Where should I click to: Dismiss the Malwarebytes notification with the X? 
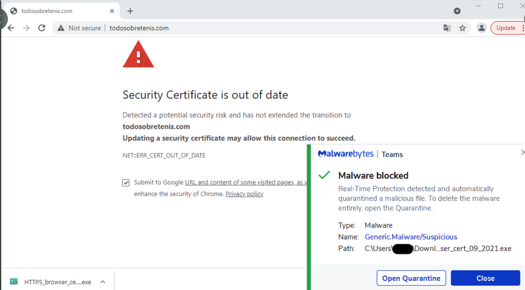click(523, 152)
